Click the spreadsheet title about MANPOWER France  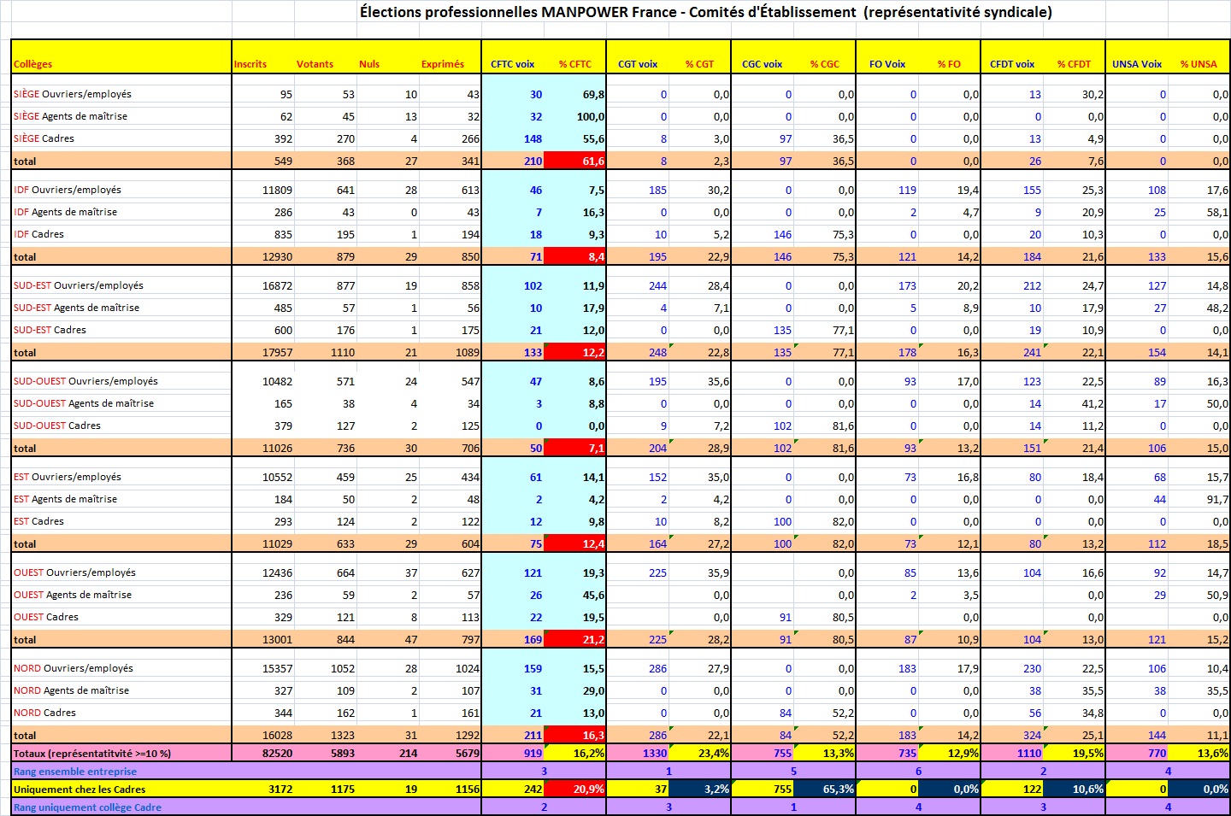(x=706, y=12)
